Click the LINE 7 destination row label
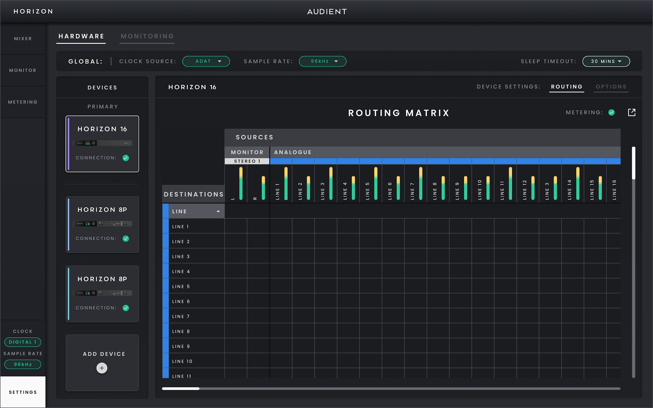The image size is (653, 408). [181, 317]
